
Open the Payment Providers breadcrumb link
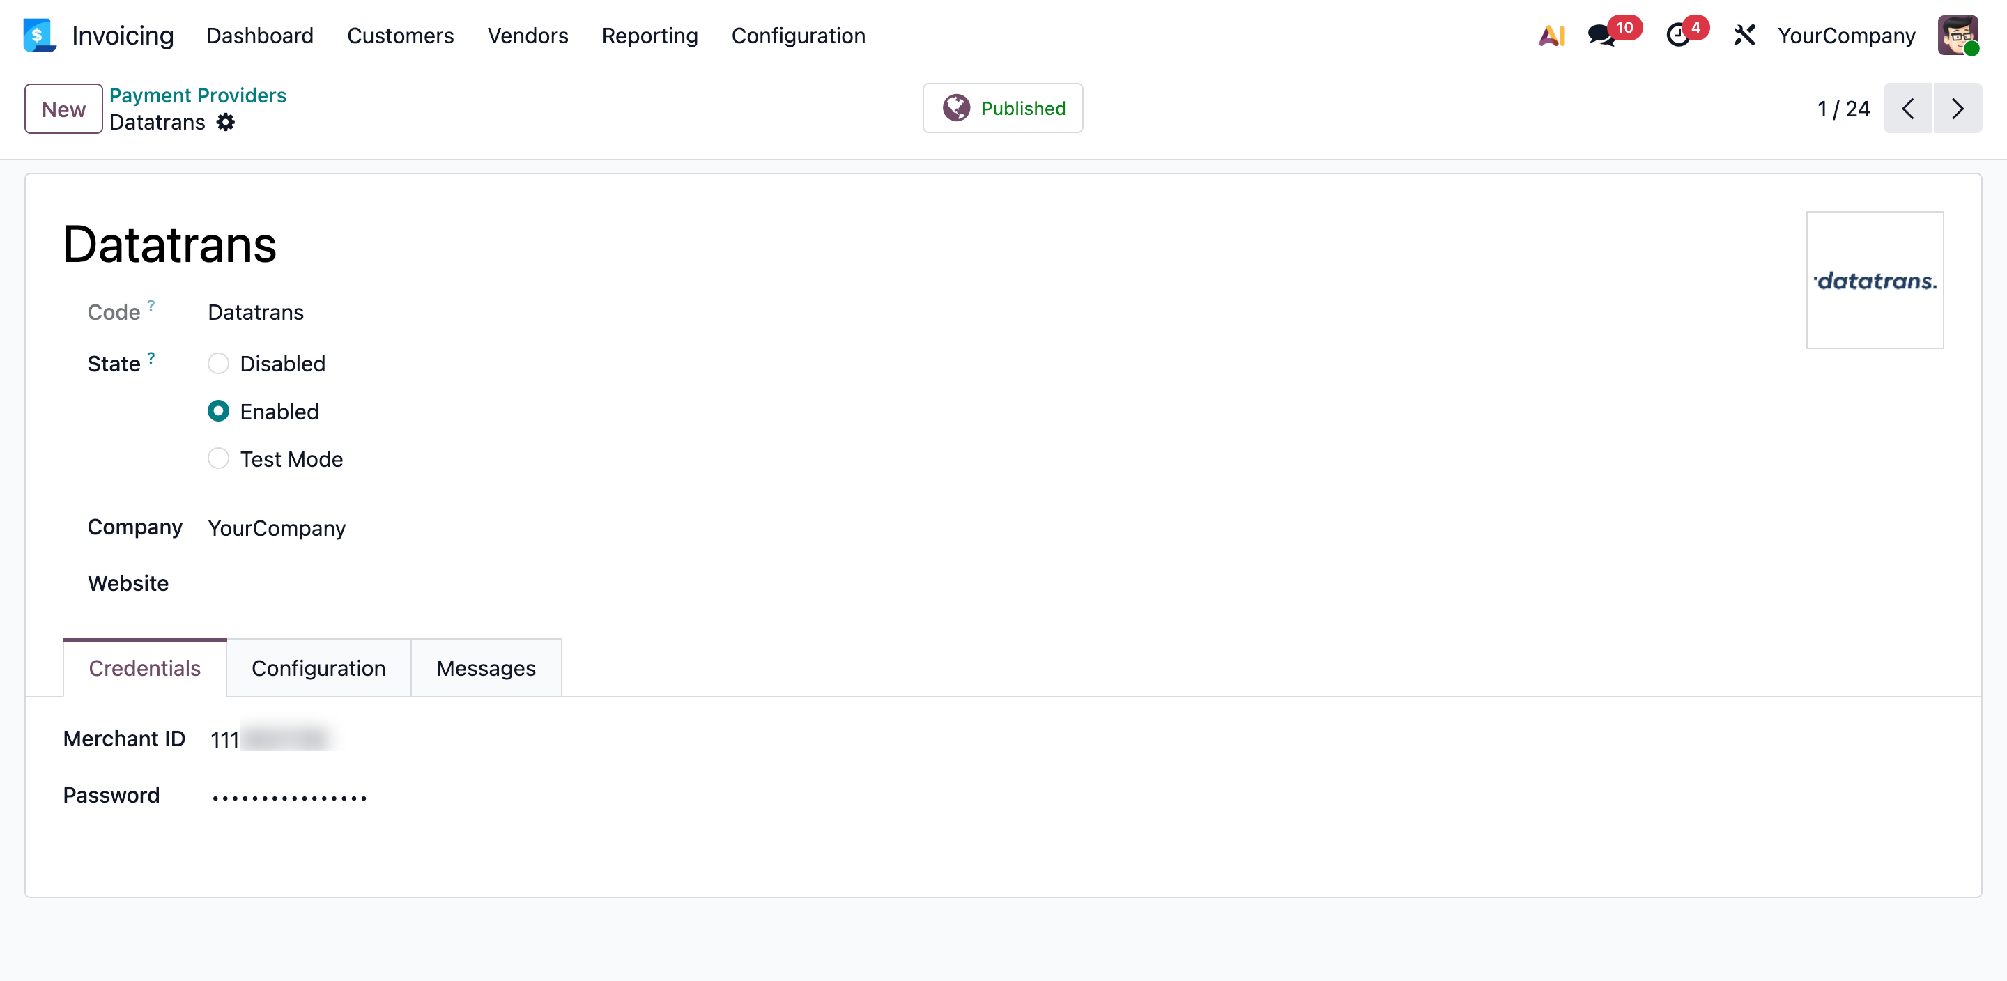tap(198, 95)
